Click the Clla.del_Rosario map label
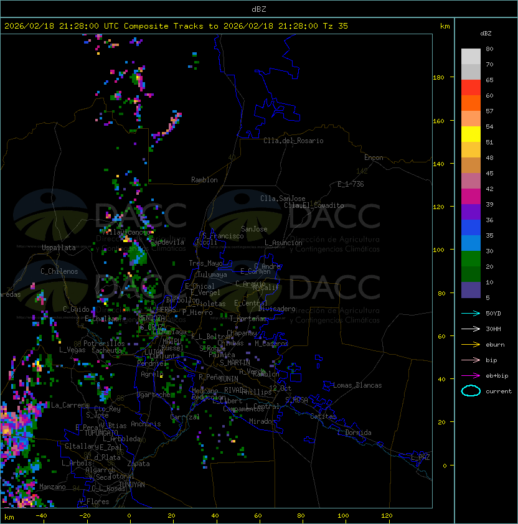Screen dimensions: 518x524 [x=293, y=141]
